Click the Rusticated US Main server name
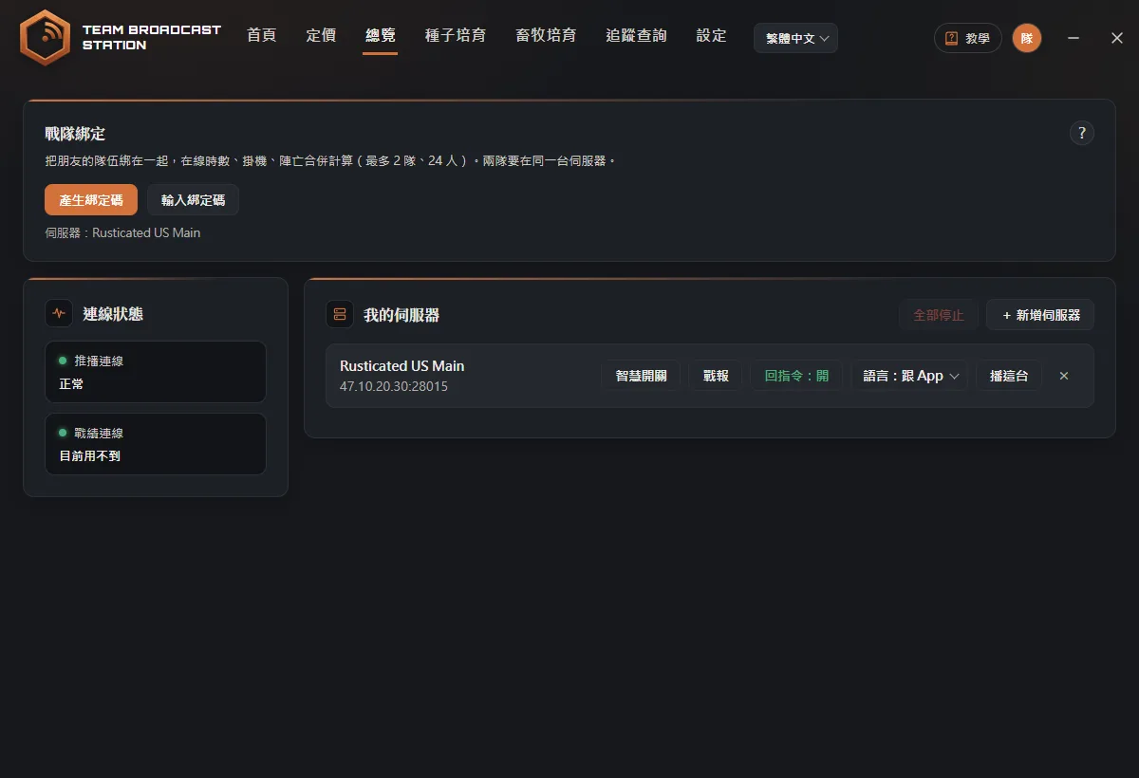Viewport: 1139px width, 778px height. [x=402, y=366]
